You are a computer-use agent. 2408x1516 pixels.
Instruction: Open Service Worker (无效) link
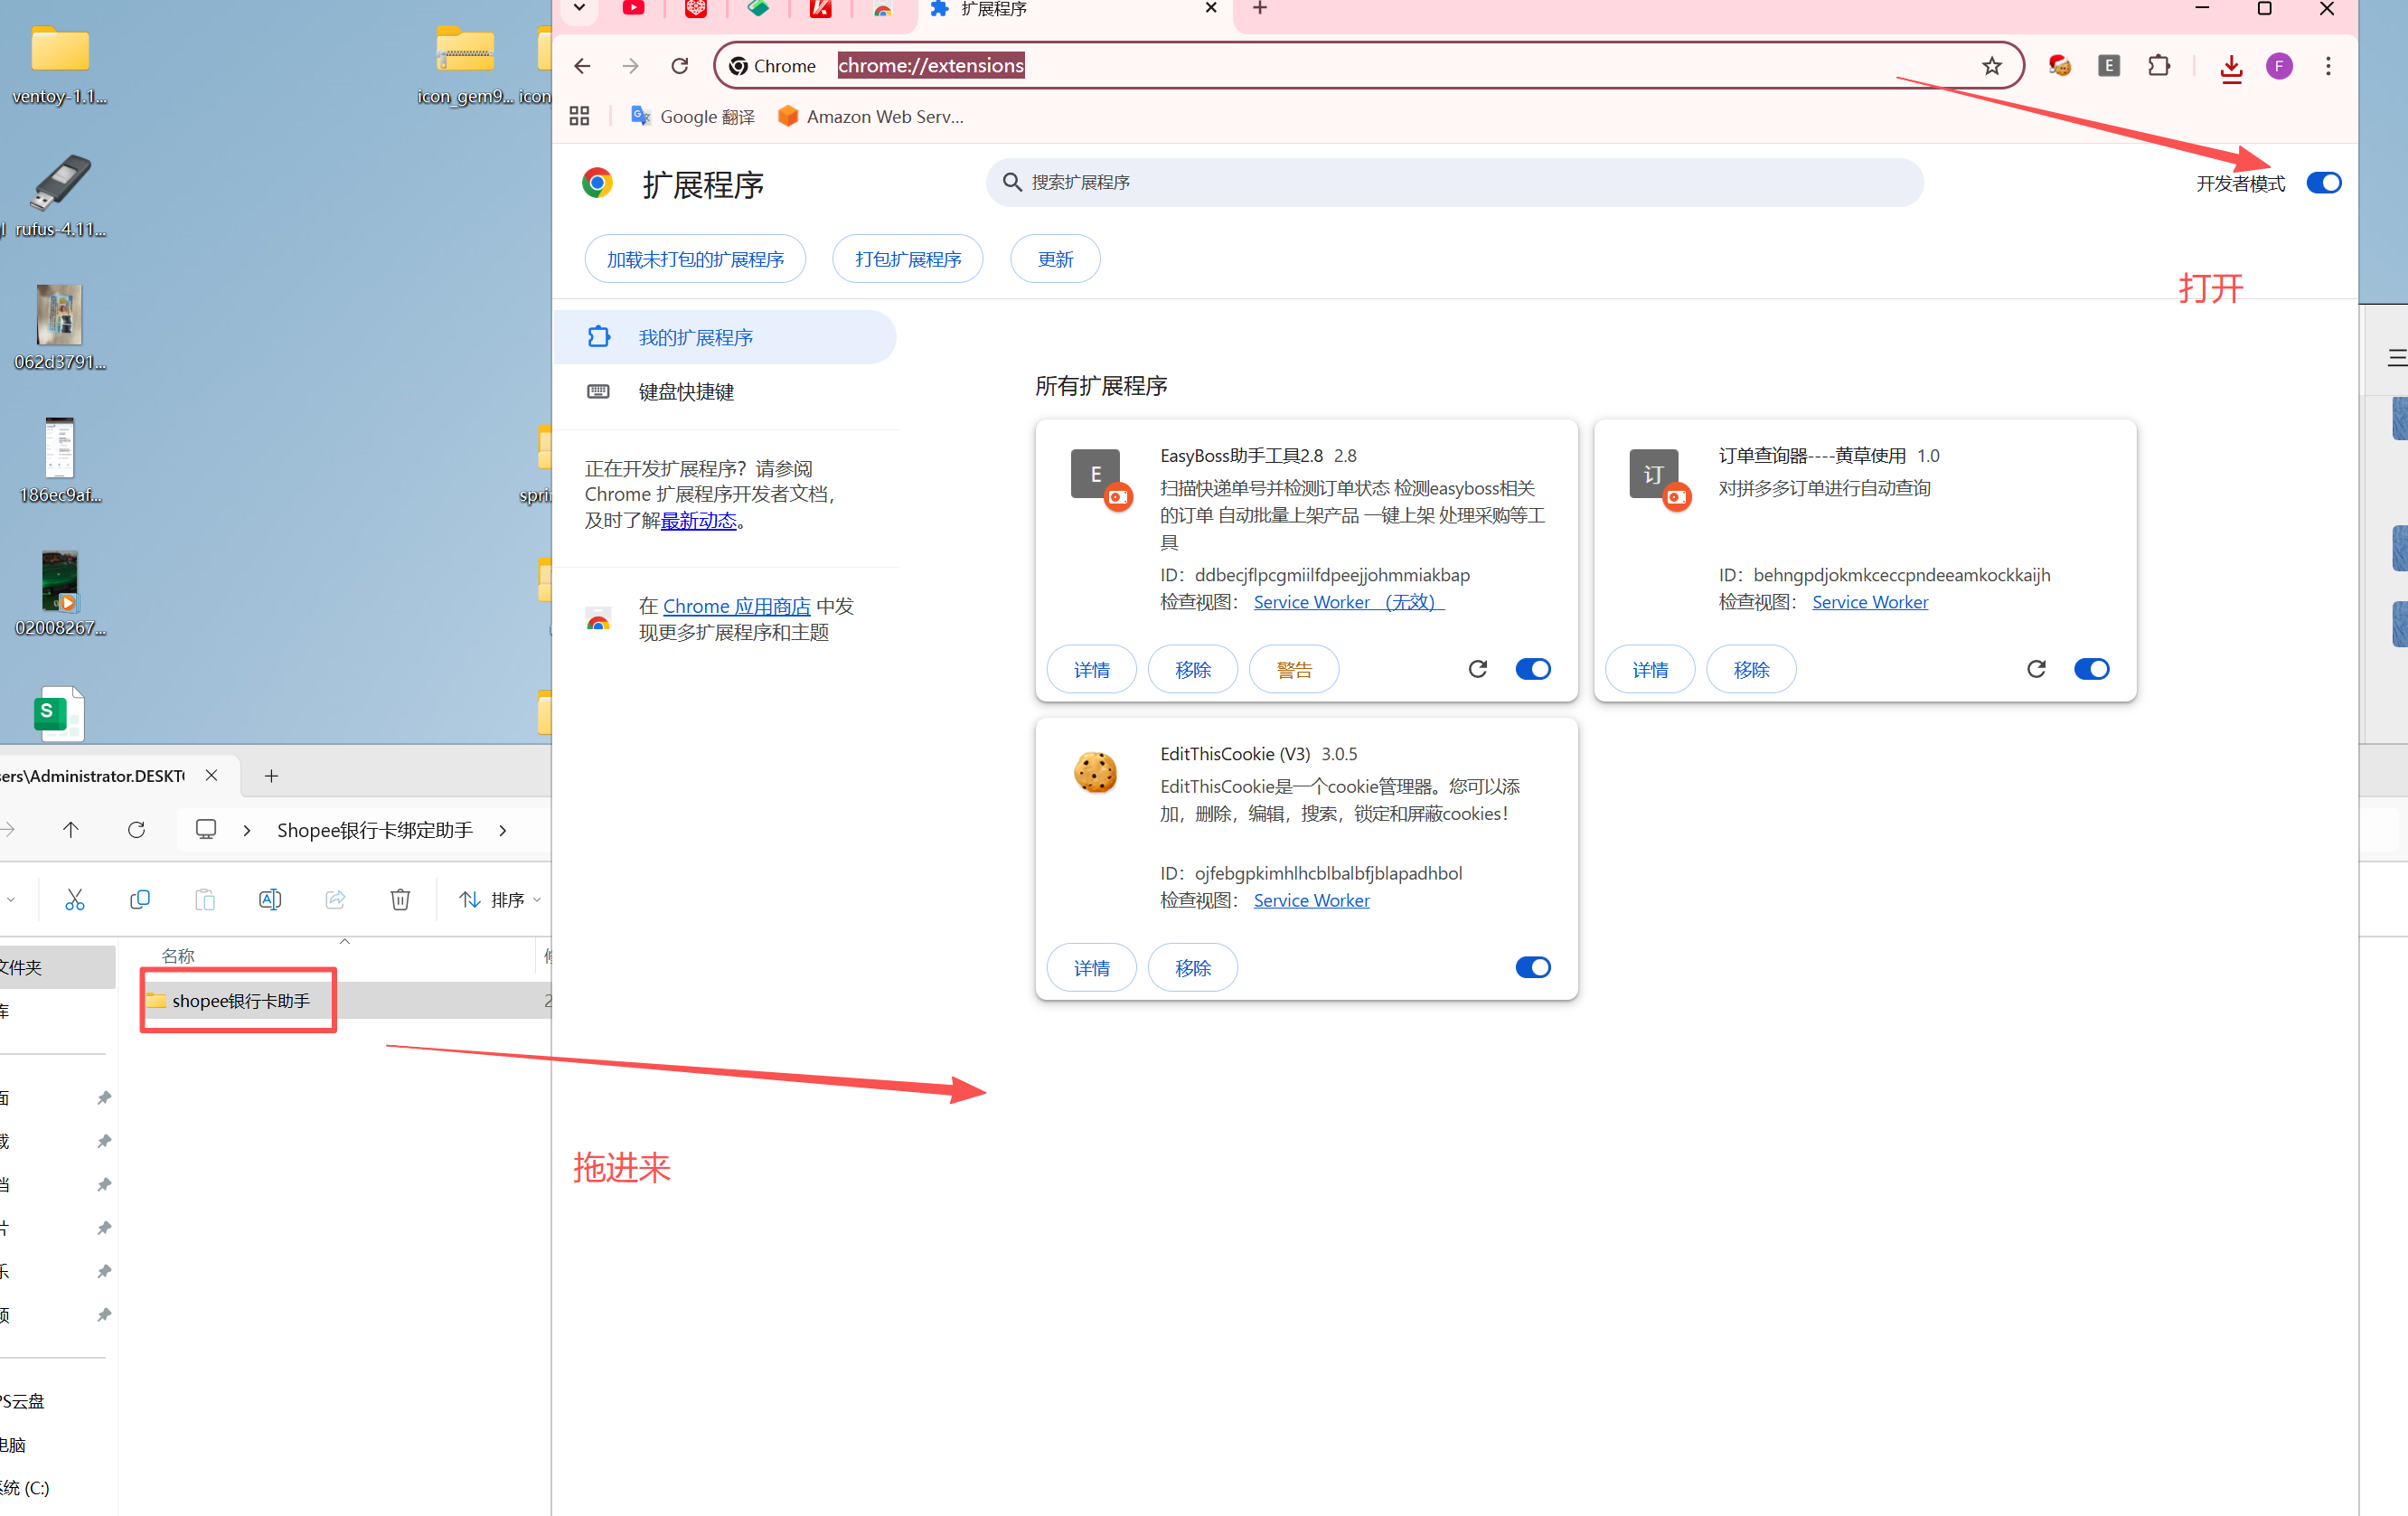click(1348, 602)
